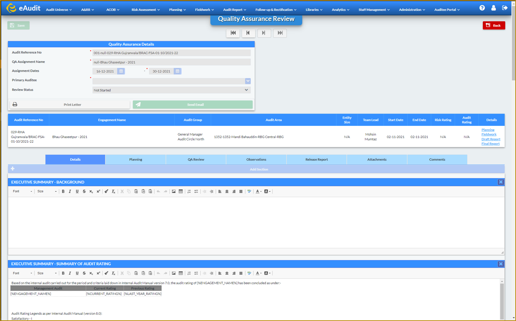This screenshot has width=516, height=321.
Task: Switch to the Observations tab
Action: click(256, 159)
